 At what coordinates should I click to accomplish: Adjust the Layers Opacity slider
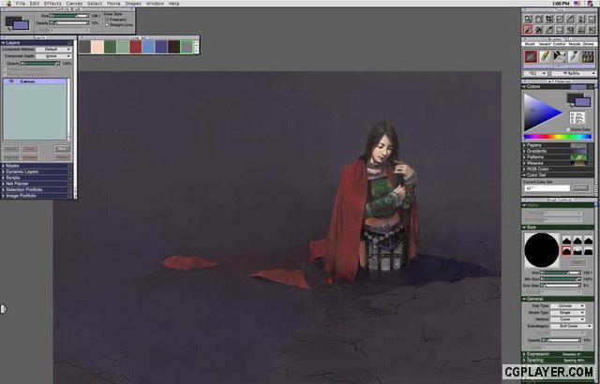pyautogui.click(x=40, y=64)
